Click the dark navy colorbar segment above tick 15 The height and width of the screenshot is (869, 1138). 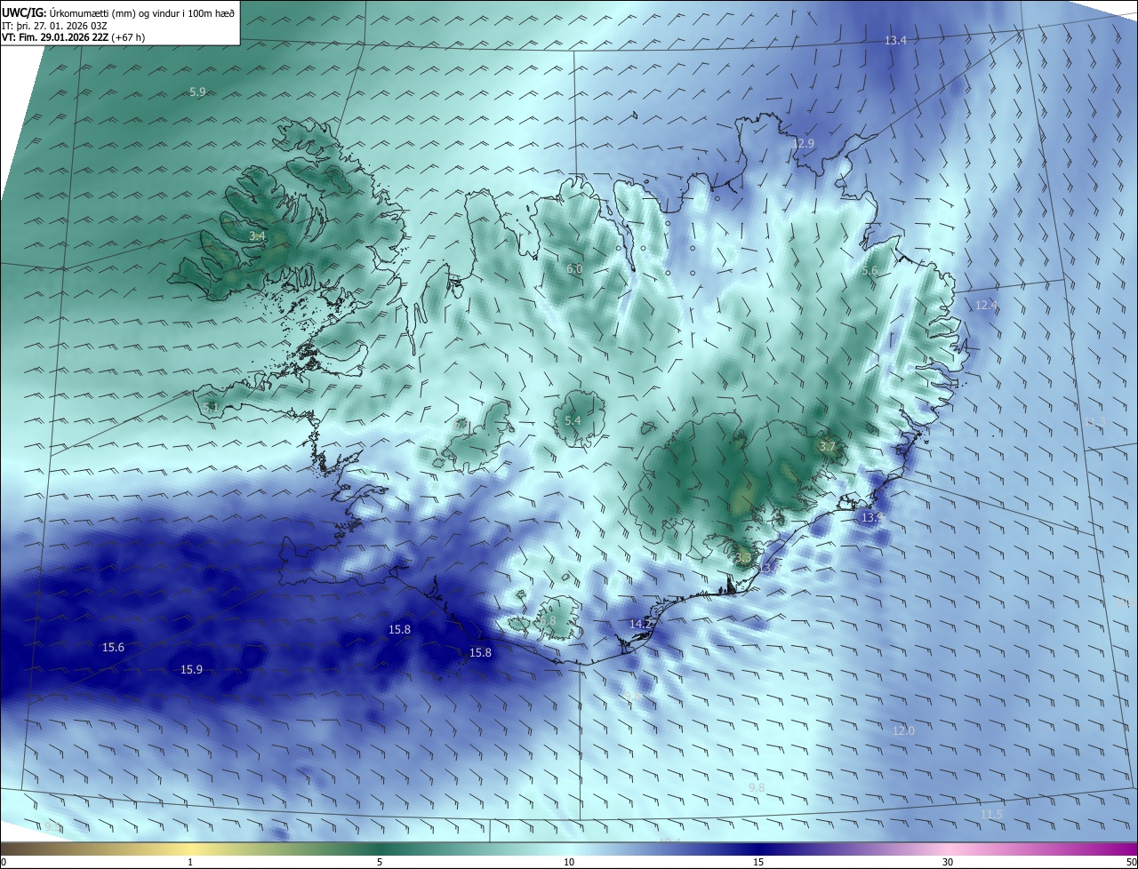coord(758,849)
